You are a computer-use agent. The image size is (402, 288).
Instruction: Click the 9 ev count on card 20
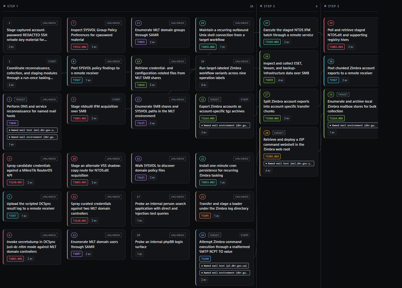(204, 85)
